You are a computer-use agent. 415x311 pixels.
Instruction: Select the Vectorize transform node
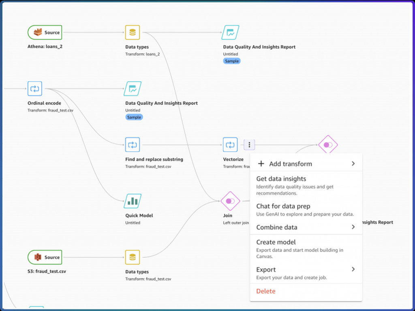coord(230,145)
